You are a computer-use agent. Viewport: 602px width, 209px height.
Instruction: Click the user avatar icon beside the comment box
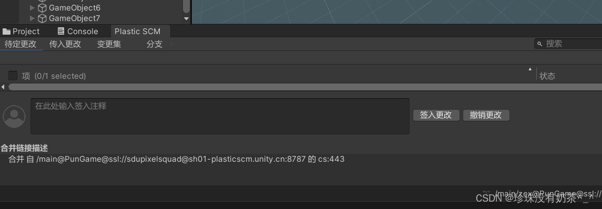coord(14,117)
